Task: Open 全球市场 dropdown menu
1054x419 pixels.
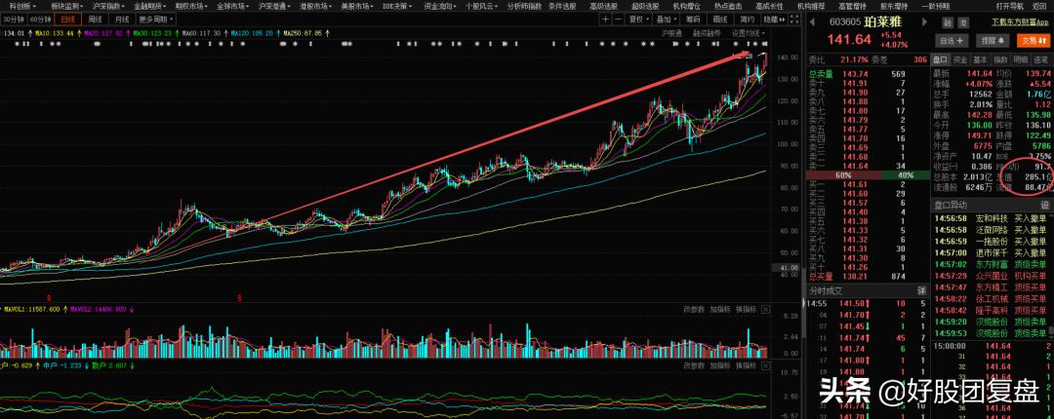Action: (x=232, y=5)
